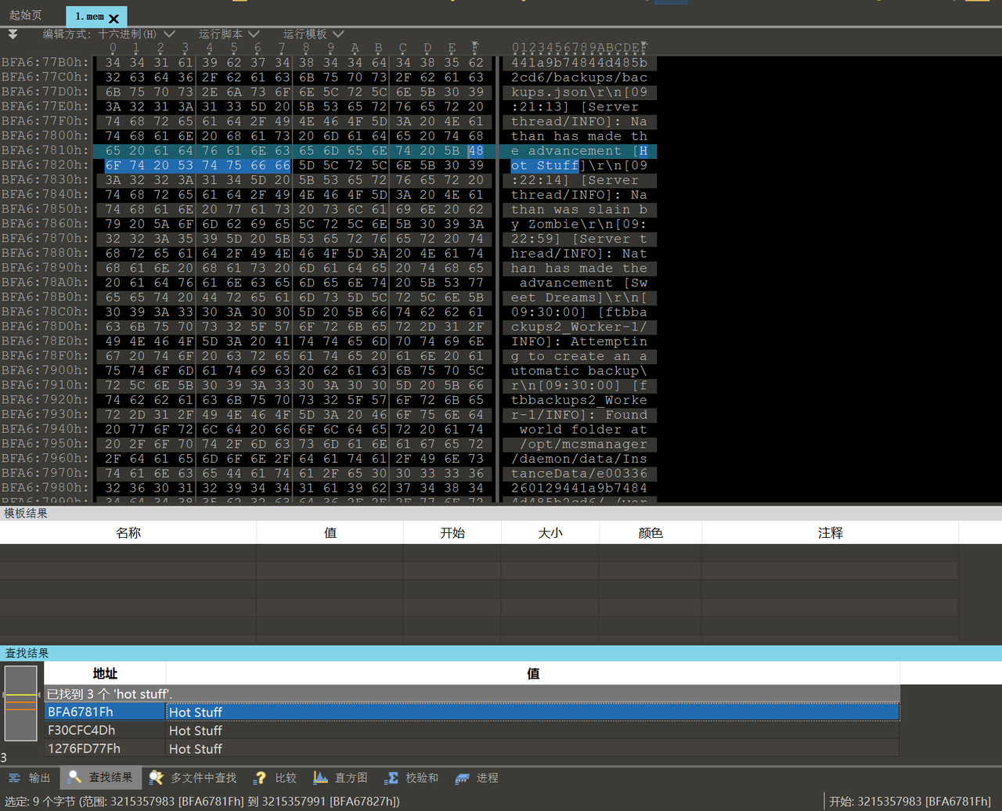Open the 校验和 checksum panel

pos(412,777)
